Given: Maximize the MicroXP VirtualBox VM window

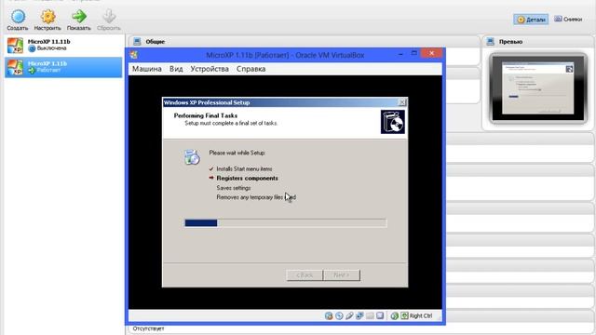Looking at the screenshot, I should click(414, 54).
